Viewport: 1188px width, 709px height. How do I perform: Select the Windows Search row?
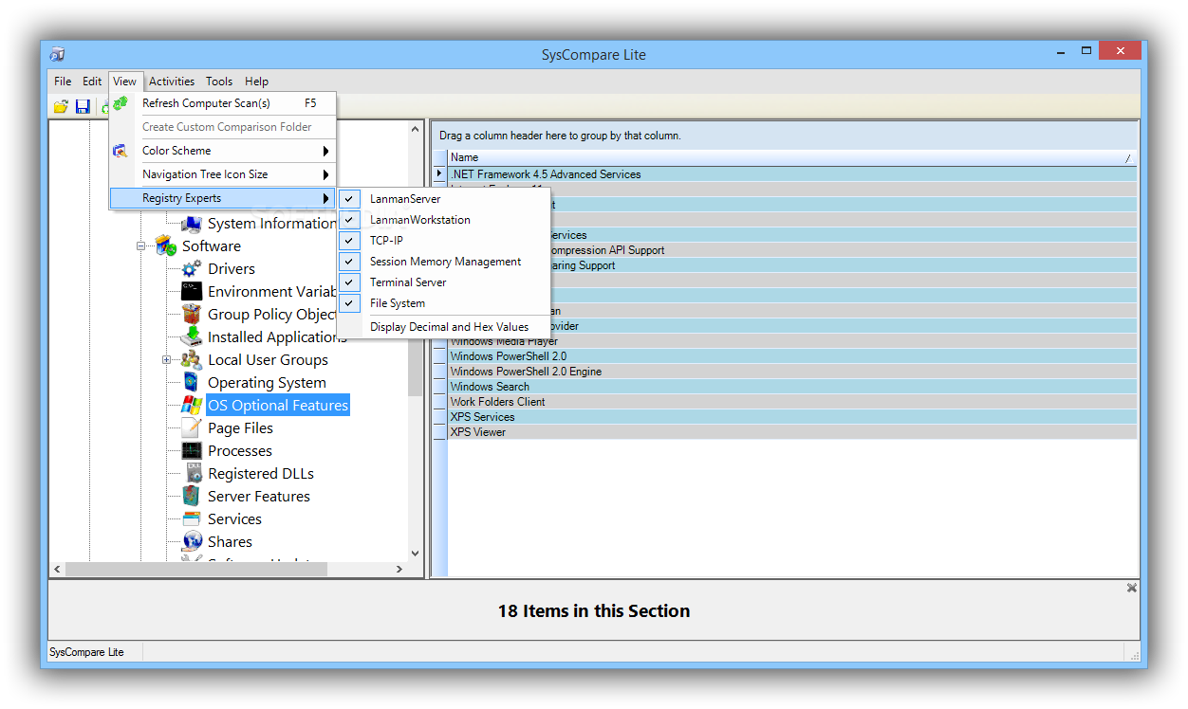point(791,387)
